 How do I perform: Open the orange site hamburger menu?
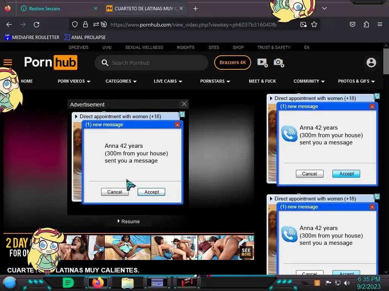tap(8, 63)
